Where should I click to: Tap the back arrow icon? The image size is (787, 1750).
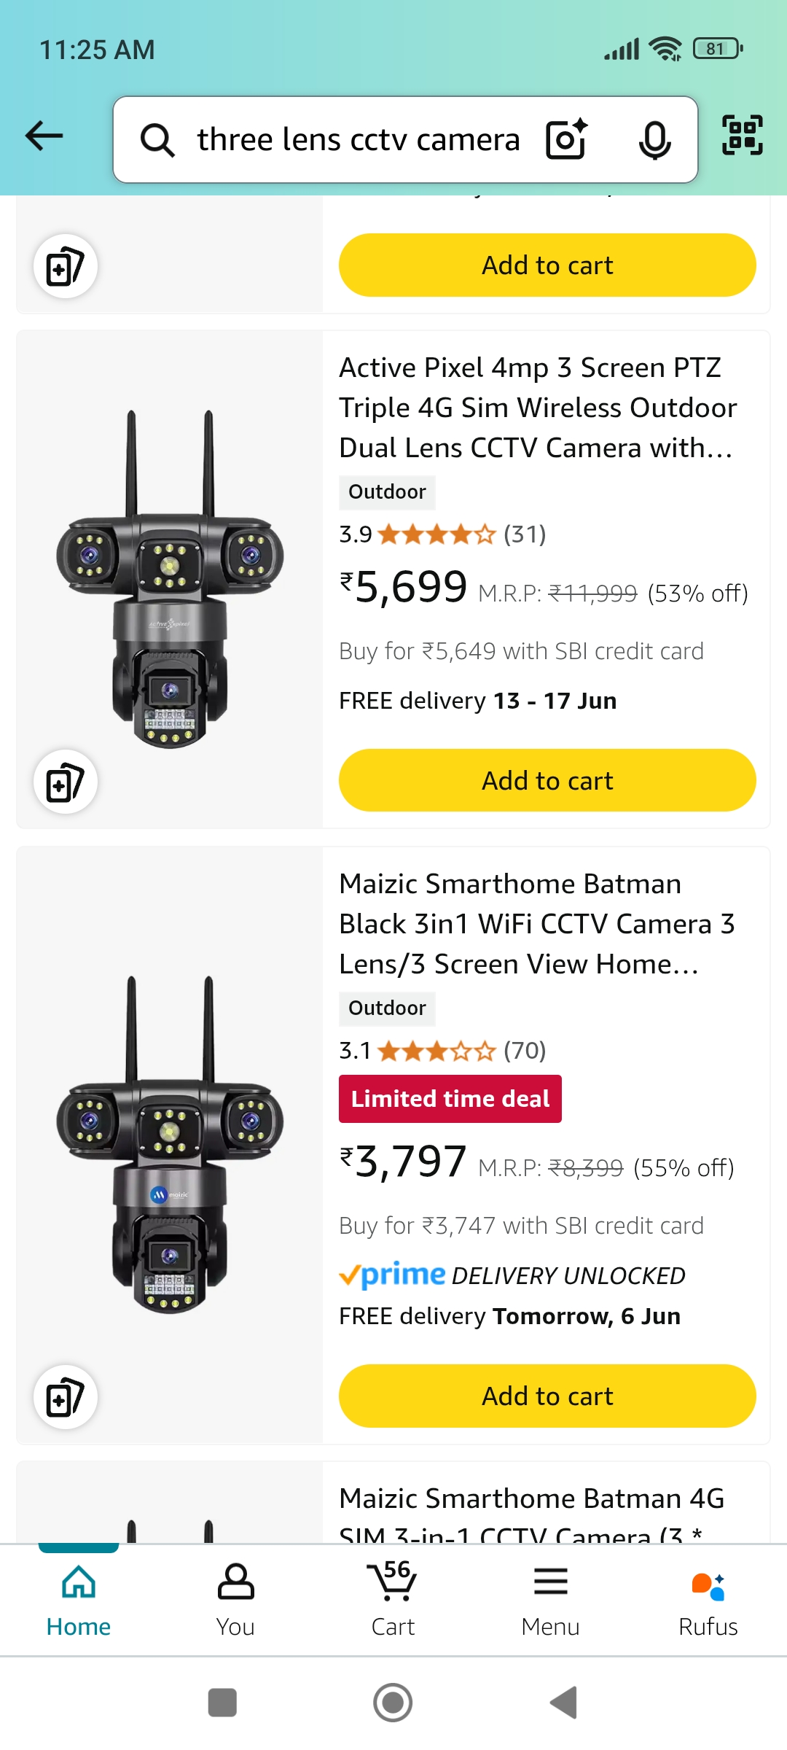click(44, 136)
